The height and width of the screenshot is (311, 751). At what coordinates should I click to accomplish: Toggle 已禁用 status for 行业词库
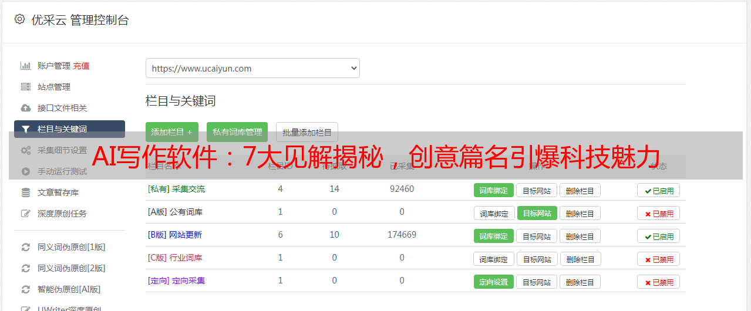coord(659,259)
